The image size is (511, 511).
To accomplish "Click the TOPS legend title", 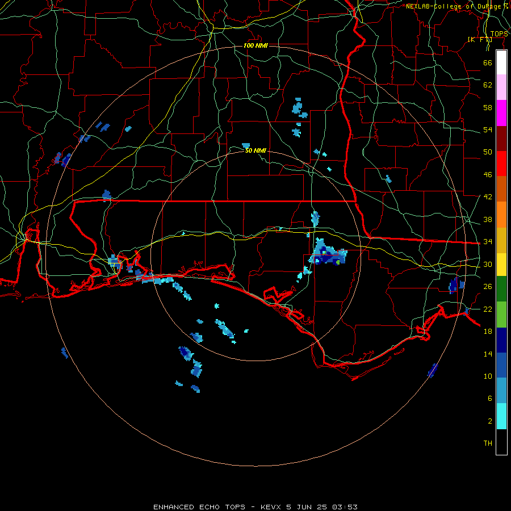I will (499, 34).
